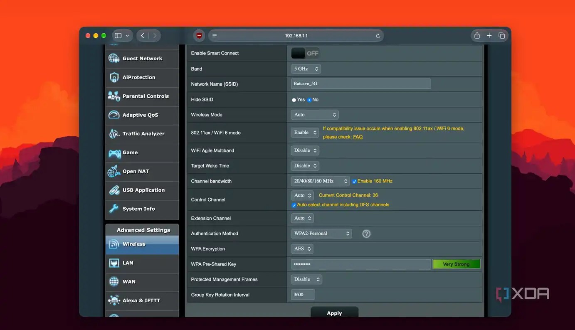
Task: Show the tab overview icon
Action: click(502, 36)
